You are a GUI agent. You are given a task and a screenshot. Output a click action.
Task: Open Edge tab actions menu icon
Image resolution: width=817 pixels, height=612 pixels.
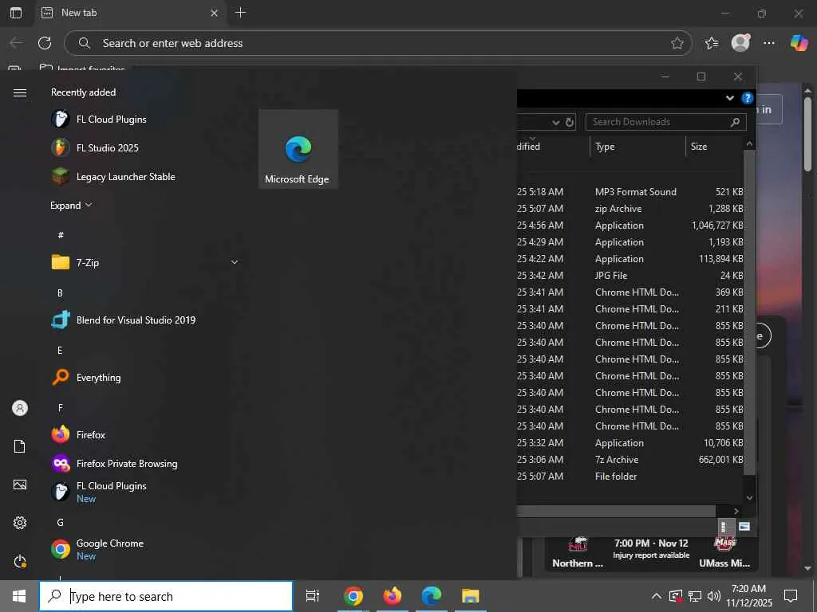pos(16,13)
